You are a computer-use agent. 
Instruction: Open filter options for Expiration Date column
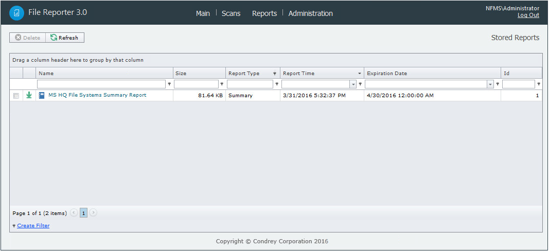(498, 84)
